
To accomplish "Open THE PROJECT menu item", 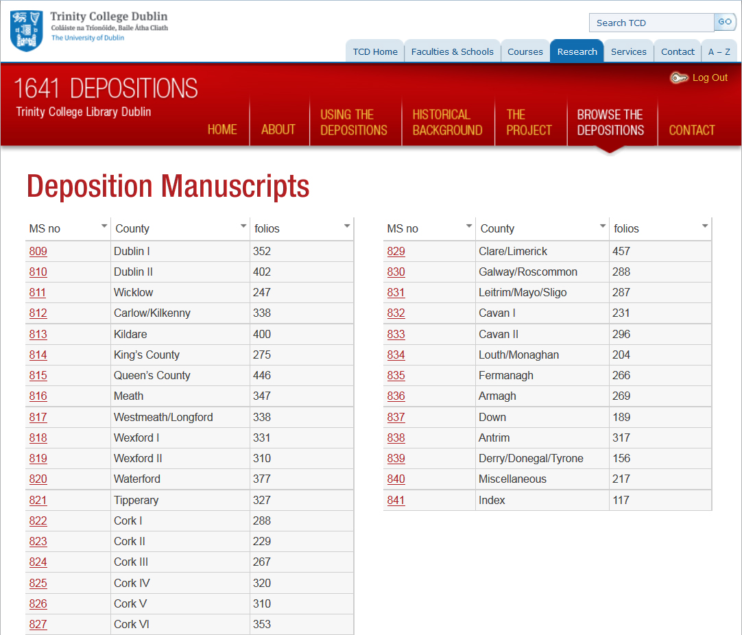I will [x=529, y=122].
